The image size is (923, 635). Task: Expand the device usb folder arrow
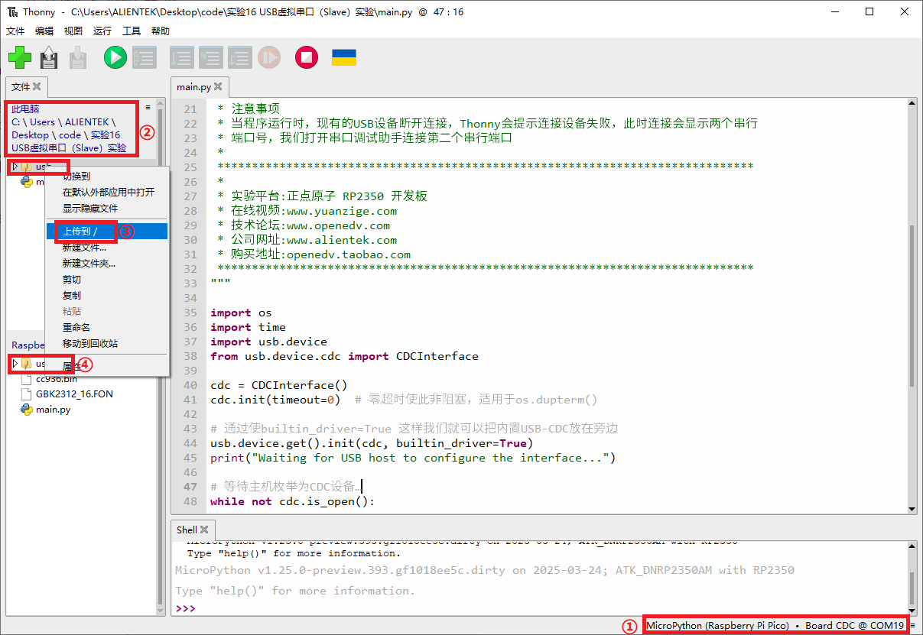(14, 364)
